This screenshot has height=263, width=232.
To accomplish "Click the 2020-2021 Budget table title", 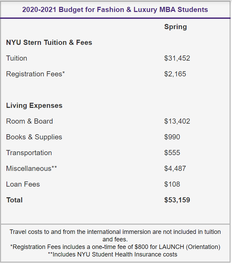I will tap(115, 10).
